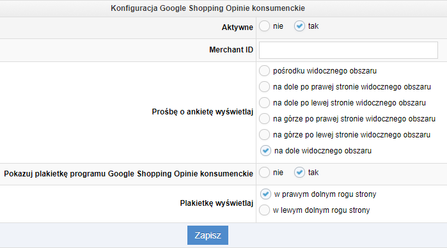The image size is (447, 248).
Task: Select 'tak' for Aktywne
Action: tap(299, 26)
